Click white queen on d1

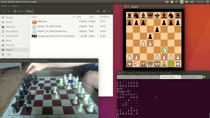150,64
